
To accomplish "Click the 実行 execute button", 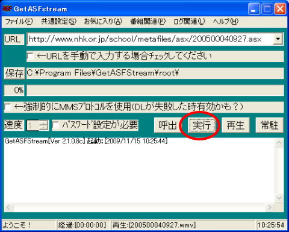I will coord(202,125).
